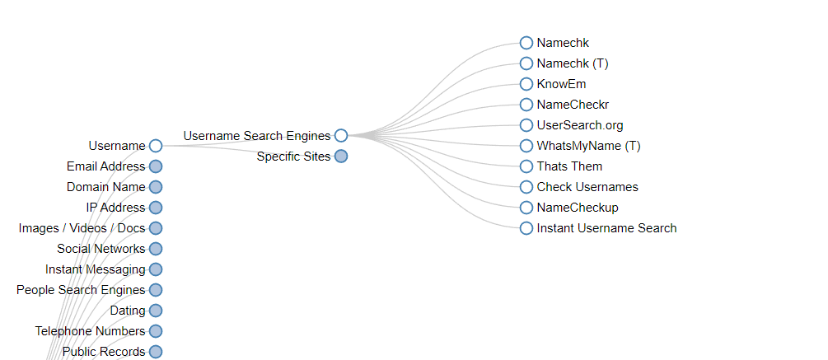Click the Namechk node circle
The width and height of the screenshot is (828, 360).
(x=526, y=43)
